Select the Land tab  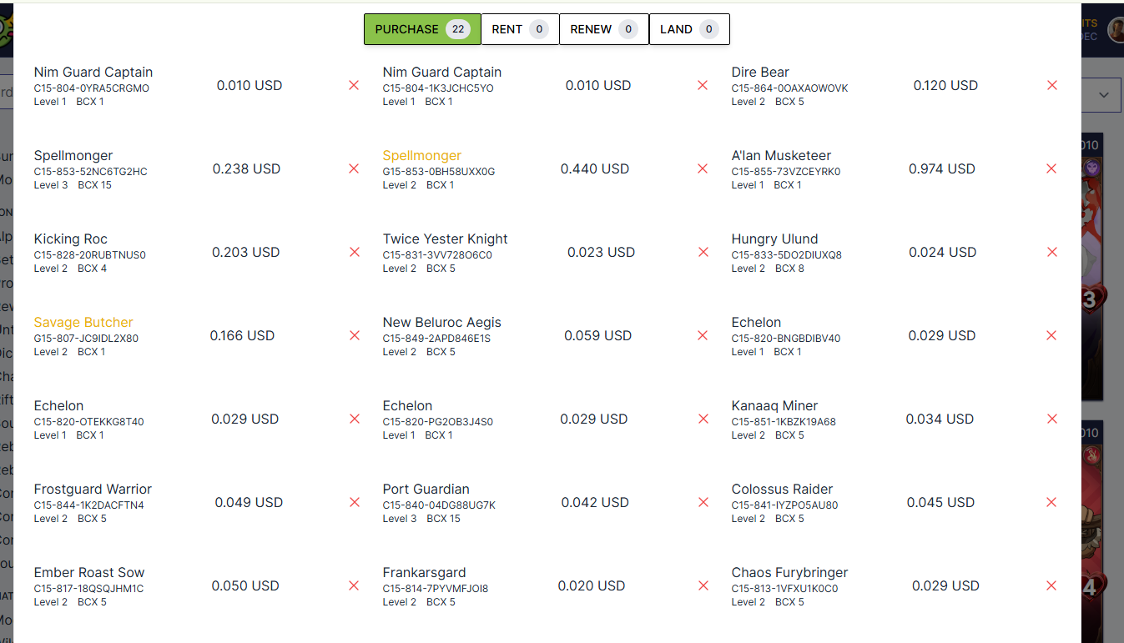point(688,29)
